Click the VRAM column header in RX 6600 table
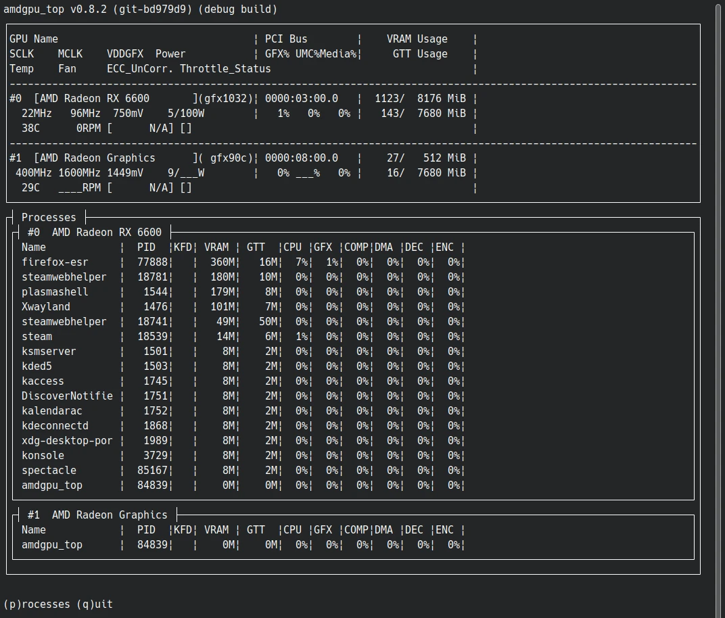 coord(216,247)
